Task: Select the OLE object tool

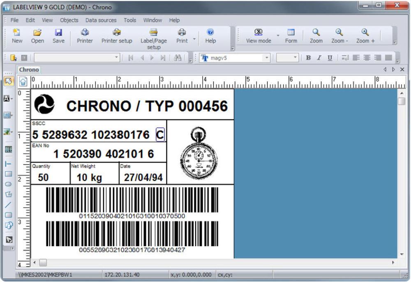Action: 8,150
